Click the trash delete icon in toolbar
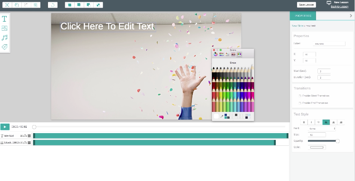Screen dimensions: 355x181 [x=35, y=5]
